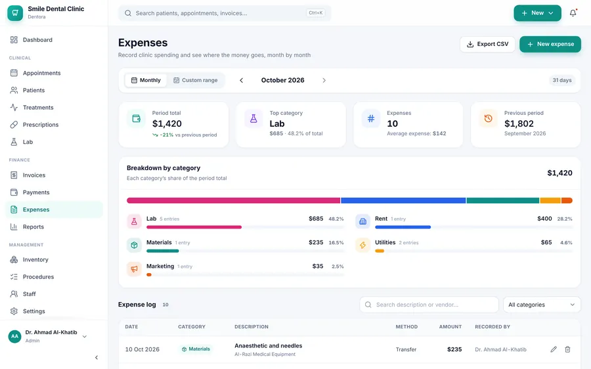Click the New expense button
Screen dimensions: 591x369
[x=550, y=44]
